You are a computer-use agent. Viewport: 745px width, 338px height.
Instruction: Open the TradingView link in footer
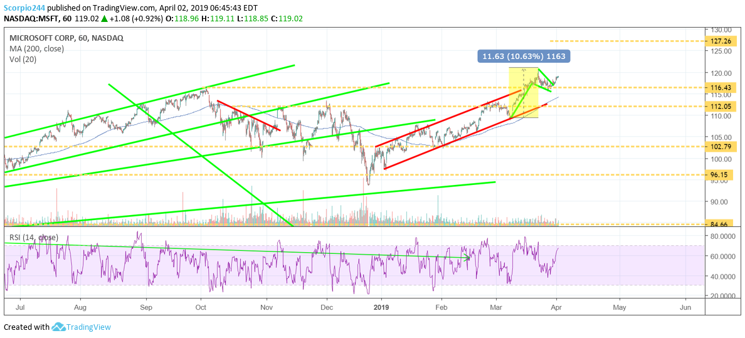[88, 327]
